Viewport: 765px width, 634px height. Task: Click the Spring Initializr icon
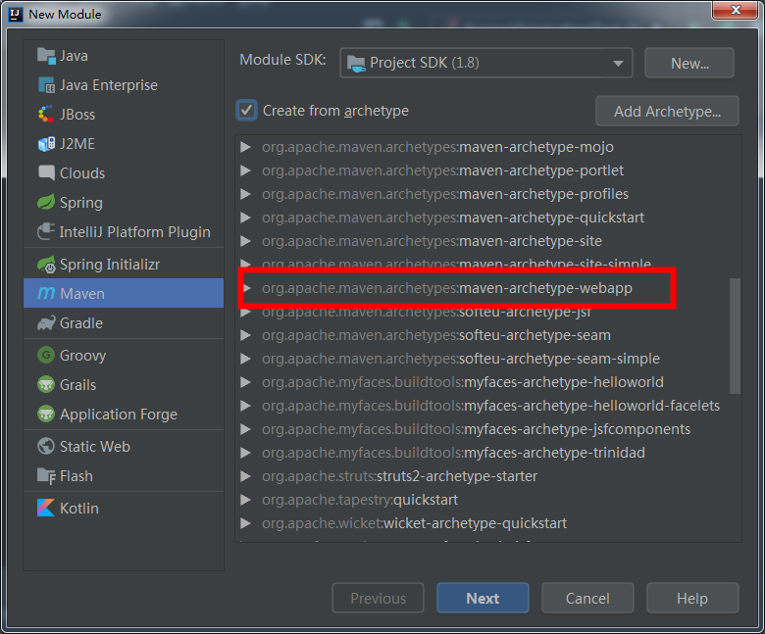(46, 265)
